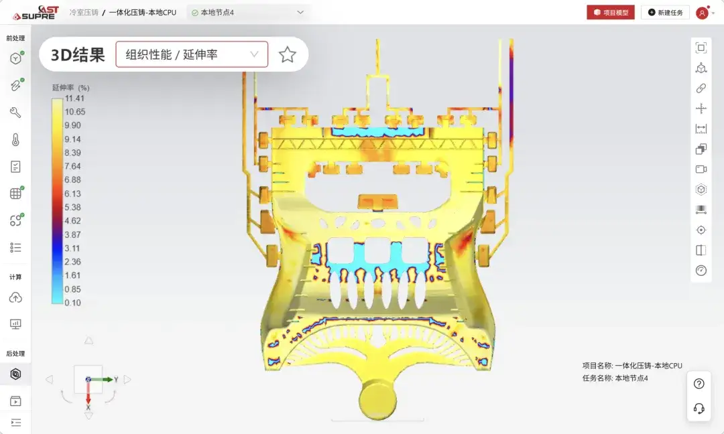Image resolution: width=724 pixels, height=434 pixels.
Task: Toggle the sidebar collapse icon at bottom left
Action: pos(15,423)
